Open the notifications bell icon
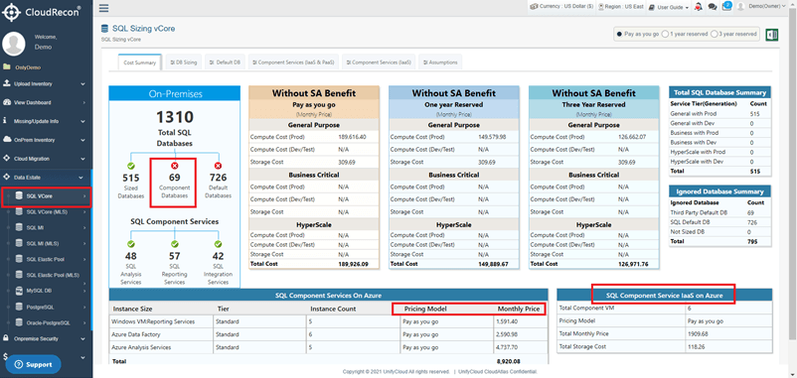Viewport: 797px width, 378px height. click(x=699, y=7)
